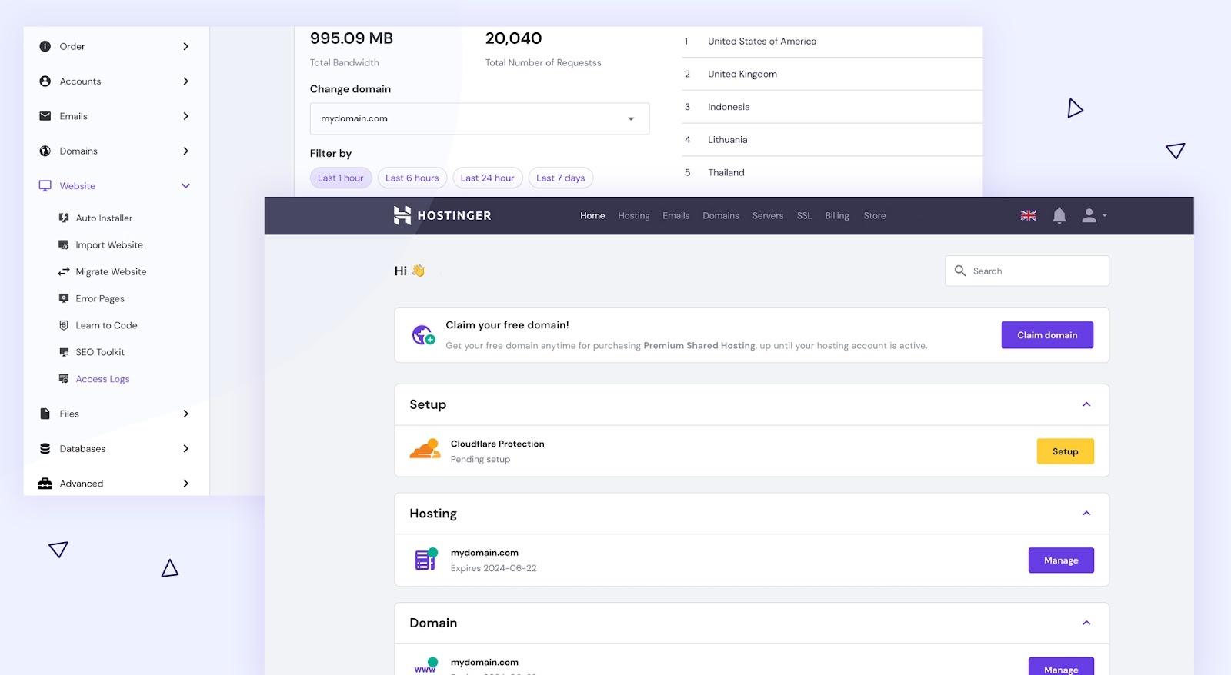Click the Website monitor icon in sidebar
Image resolution: width=1231 pixels, height=675 pixels.
[45, 186]
